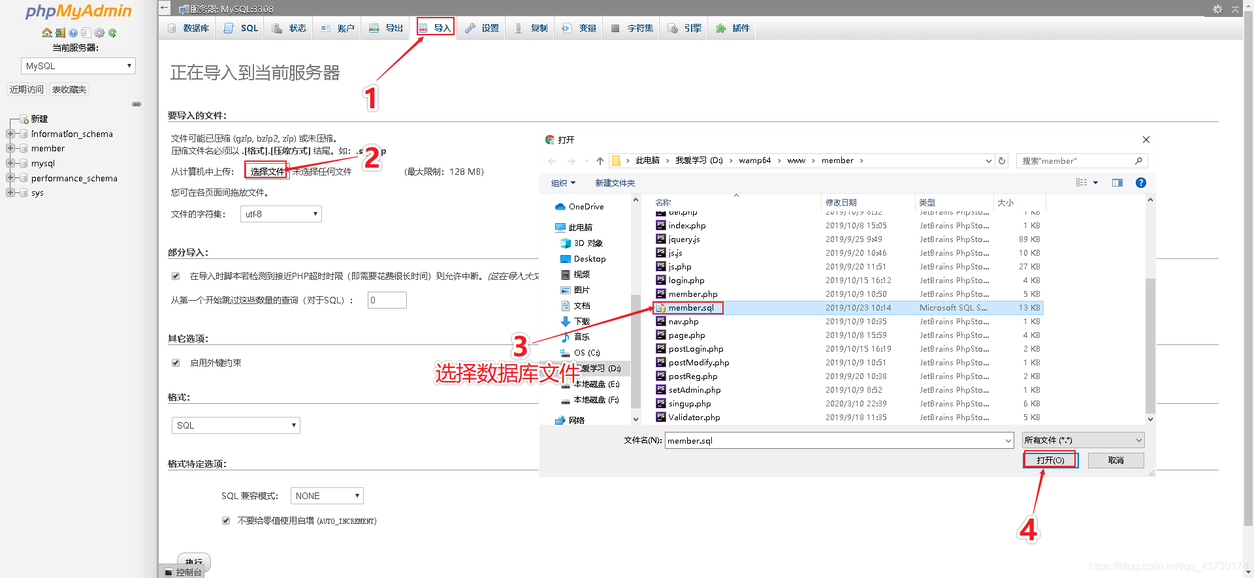The image size is (1254, 578).
Task: Click the search magnifier in Open dialog
Action: pos(1138,160)
